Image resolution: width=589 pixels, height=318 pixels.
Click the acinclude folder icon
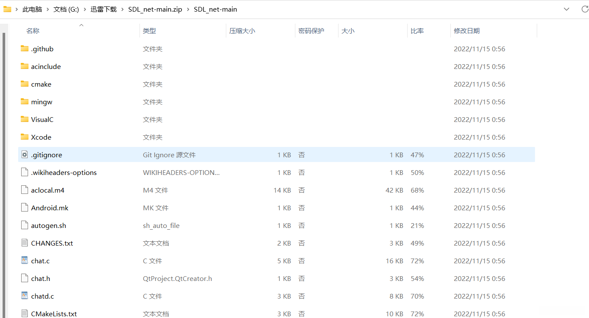coord(25,66)
